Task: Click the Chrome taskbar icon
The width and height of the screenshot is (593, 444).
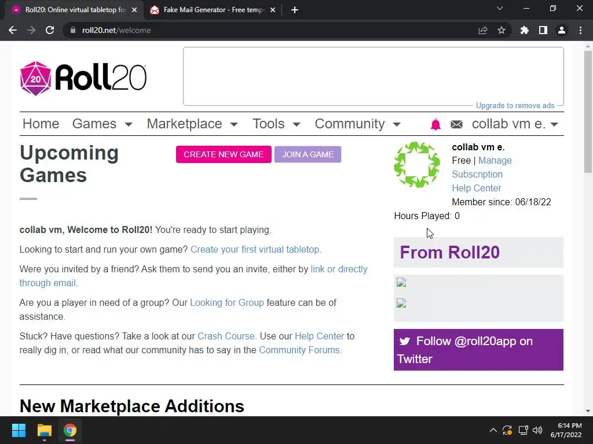Action: click(x=70, y=430)
